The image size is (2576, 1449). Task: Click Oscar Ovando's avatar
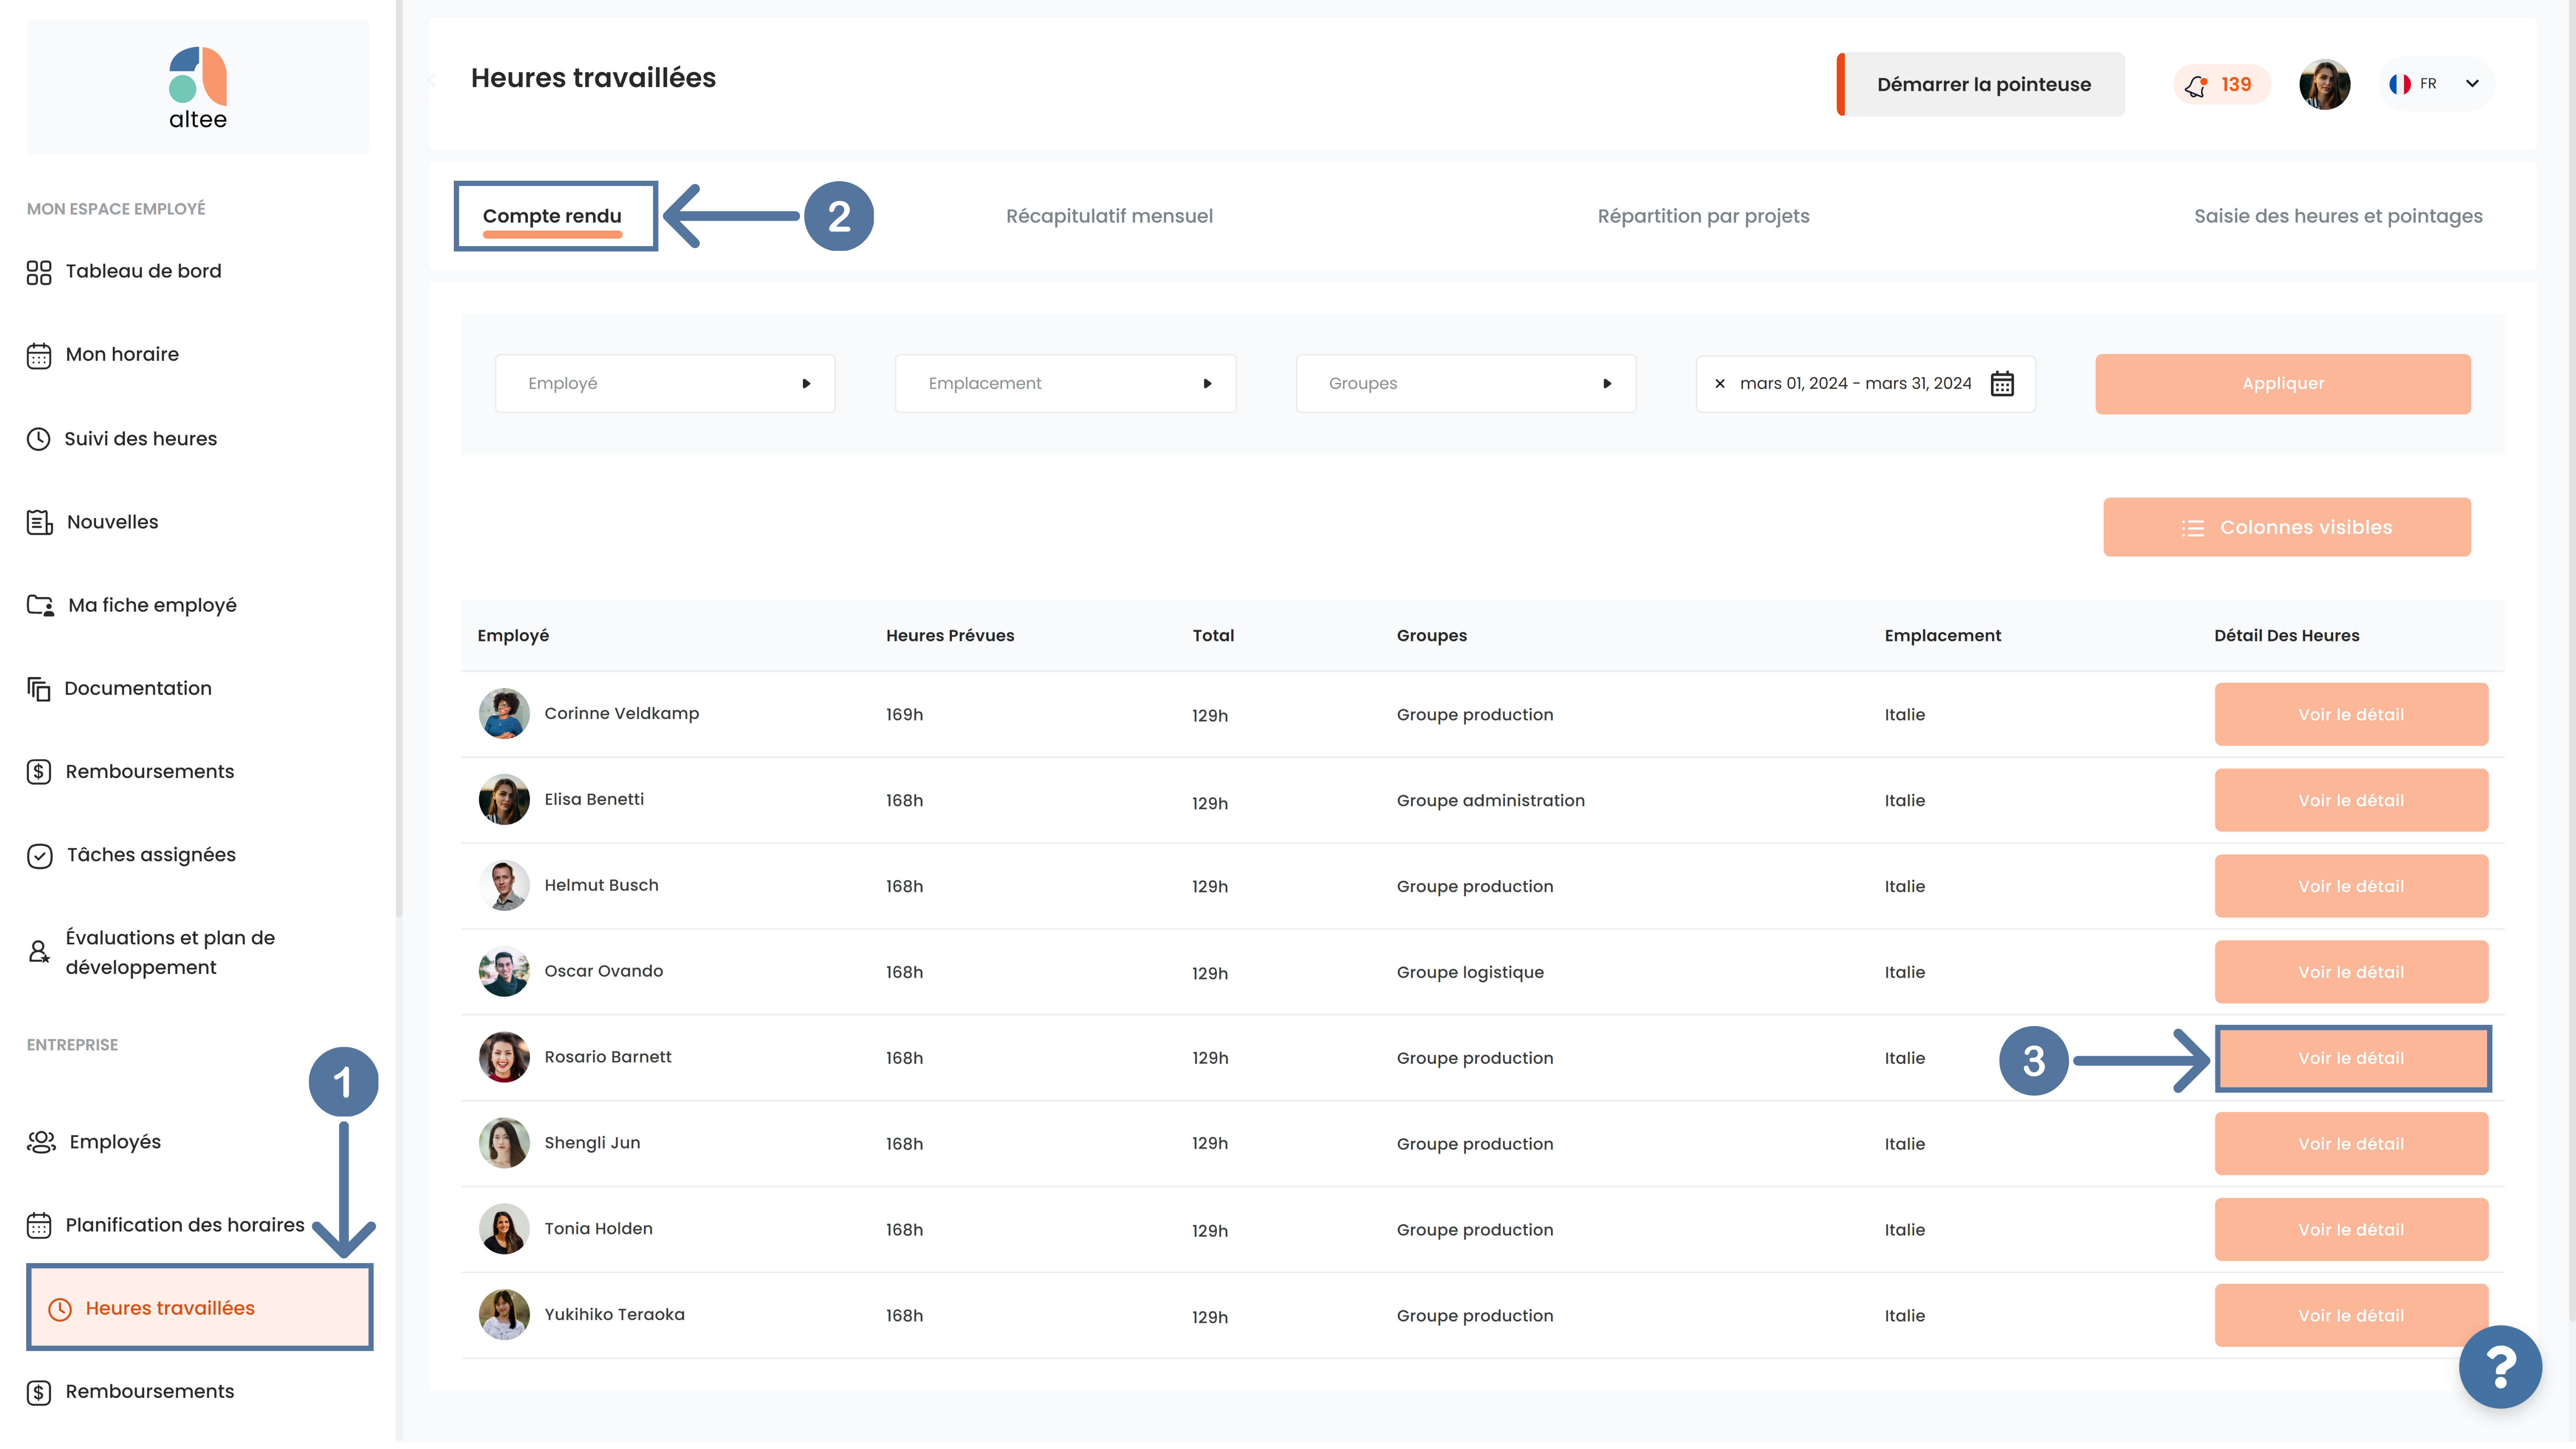click(504, 972)
